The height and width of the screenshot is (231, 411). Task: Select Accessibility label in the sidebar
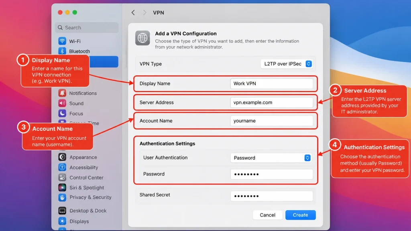coord(83,167)
